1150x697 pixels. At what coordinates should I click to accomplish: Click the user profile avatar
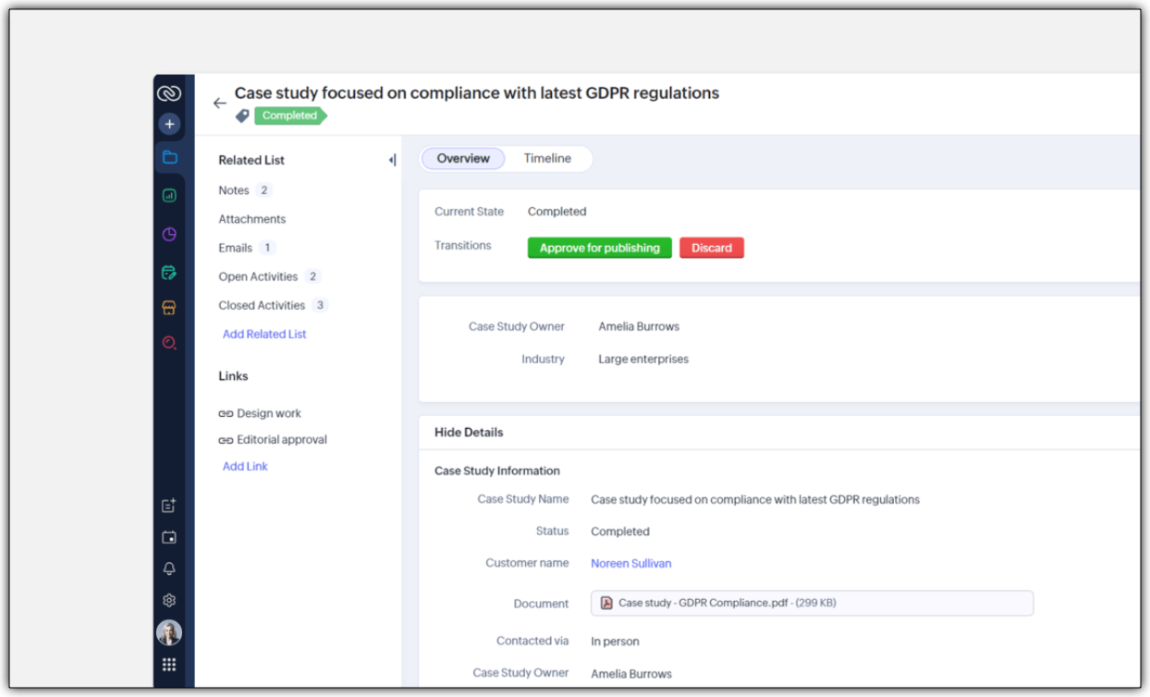tap(169, 632)
